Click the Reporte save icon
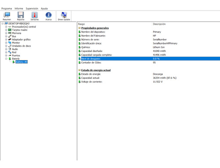Image resolution: width=220 pixels, height=168 pixels. tap(21, 16)
